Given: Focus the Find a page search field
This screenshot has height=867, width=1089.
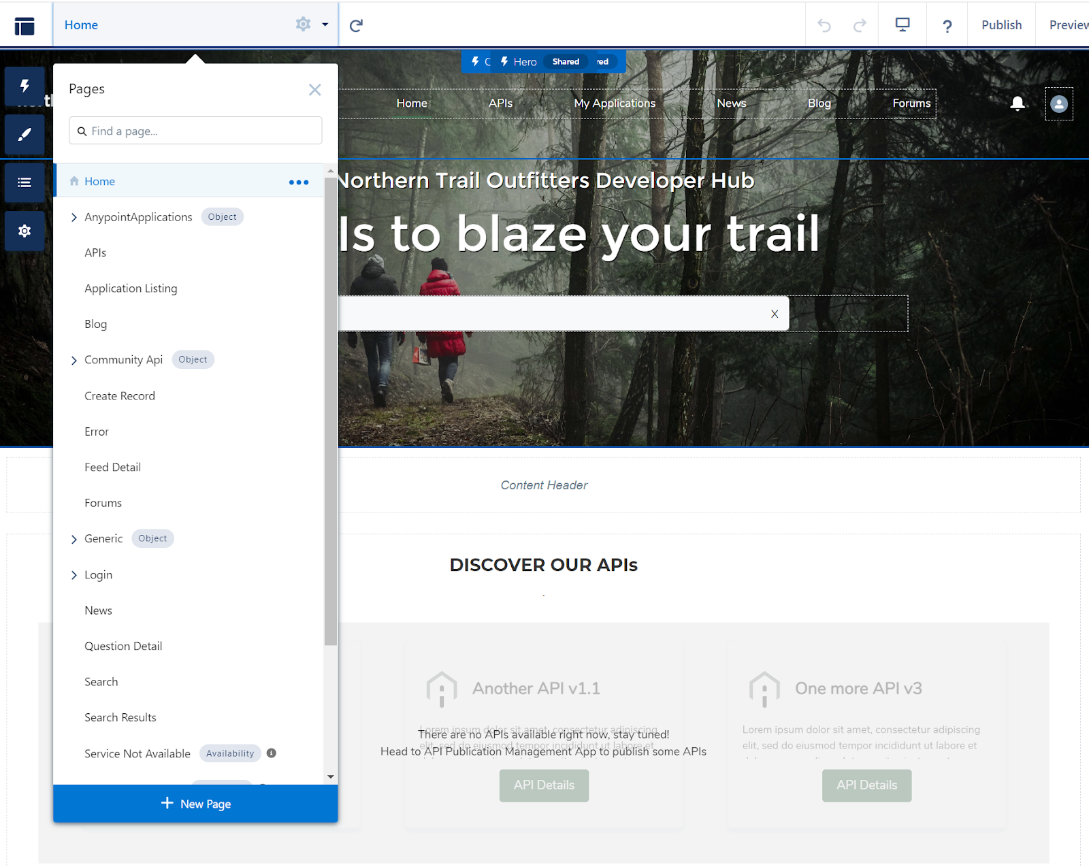Looking at the screenshot, I should (195, 131).
